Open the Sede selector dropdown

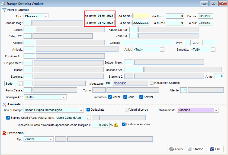pos(20,84)
